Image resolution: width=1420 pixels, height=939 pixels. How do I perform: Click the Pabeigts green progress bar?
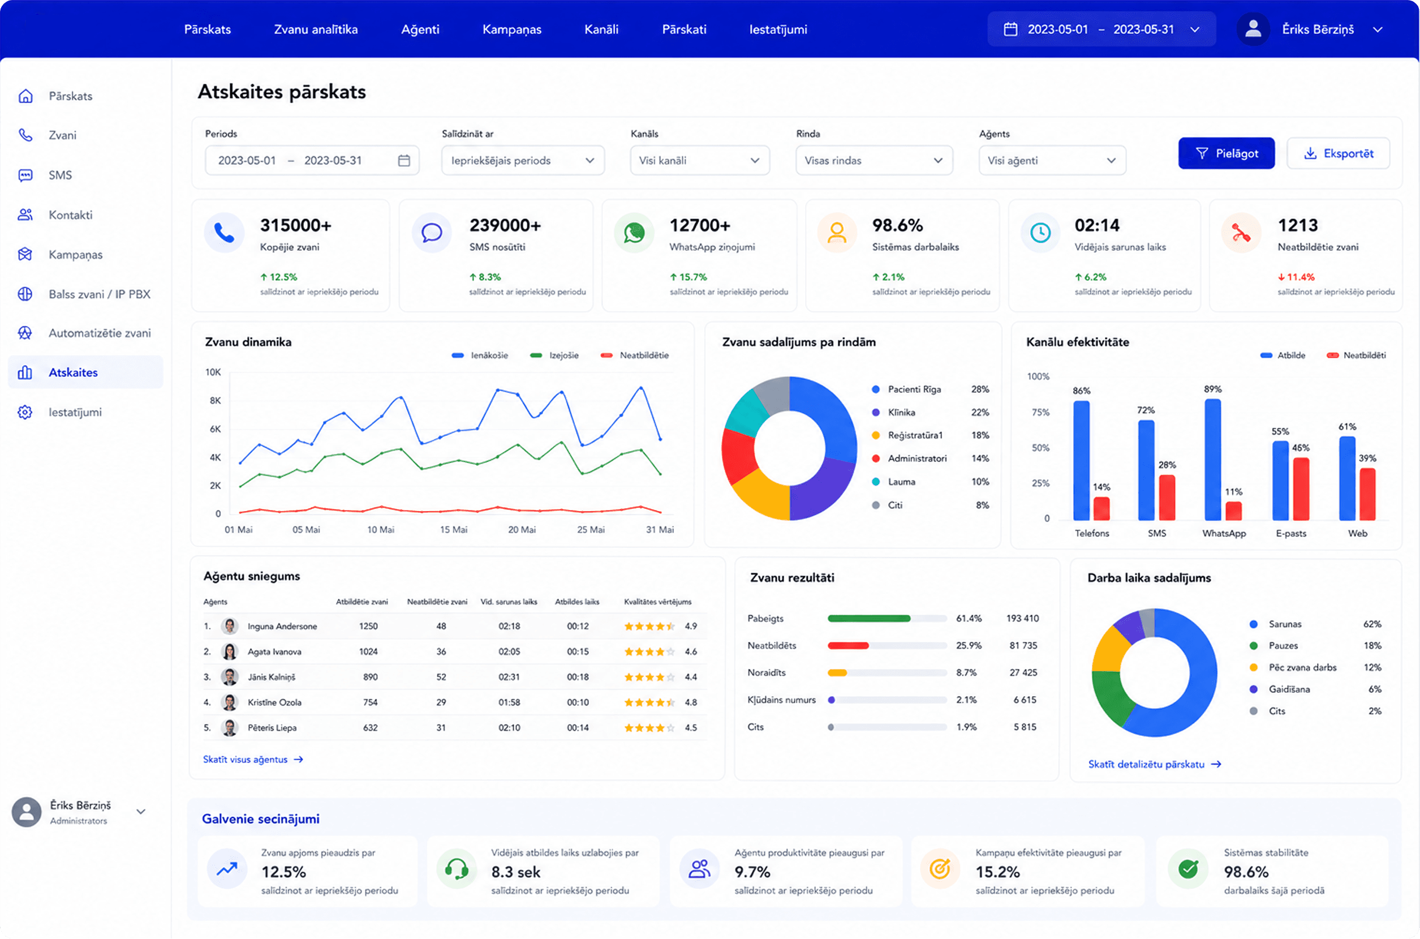[x=869, y=619]
